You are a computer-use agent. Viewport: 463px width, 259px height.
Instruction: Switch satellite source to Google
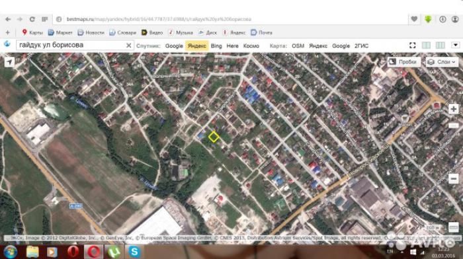[x=174, y=46]
